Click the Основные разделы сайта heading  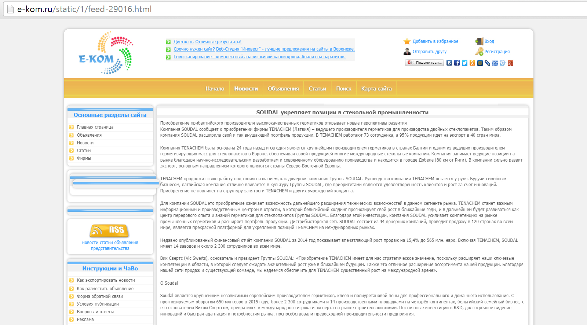(x=110, y=115)
